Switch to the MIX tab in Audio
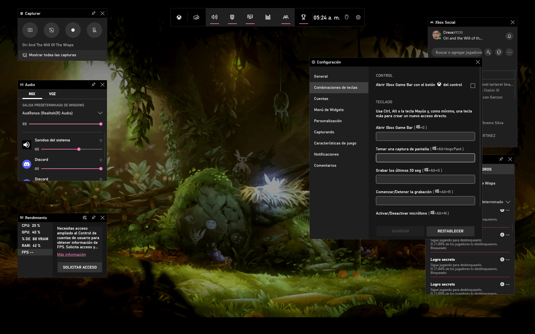The image size is (535, 334). click(x=32, y=94)
